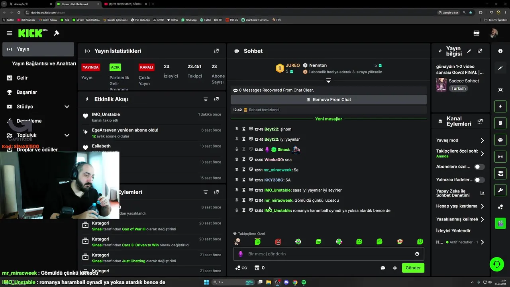This screenshot has height=287, width=510.
Task: Open Başarılar in the sidebar
Action: point(27,92)
